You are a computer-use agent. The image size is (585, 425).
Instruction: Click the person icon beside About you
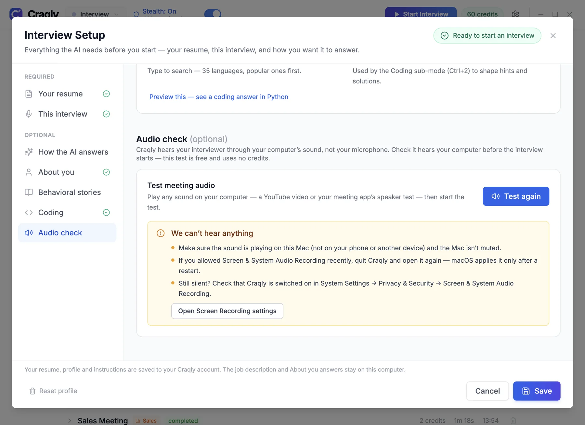pos(29,172)
